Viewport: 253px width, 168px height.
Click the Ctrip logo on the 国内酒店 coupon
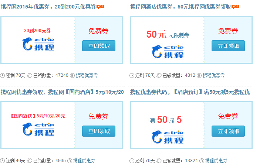pos(38,129)
